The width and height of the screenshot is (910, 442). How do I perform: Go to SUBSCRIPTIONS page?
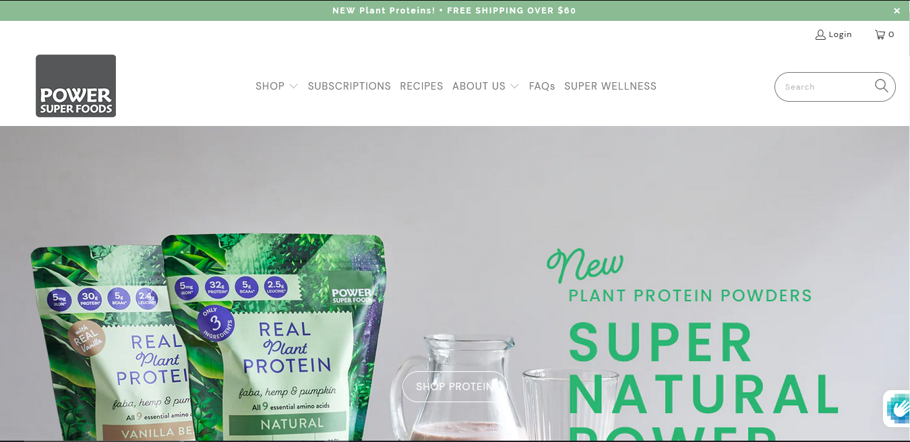click(x=349, y=86)
